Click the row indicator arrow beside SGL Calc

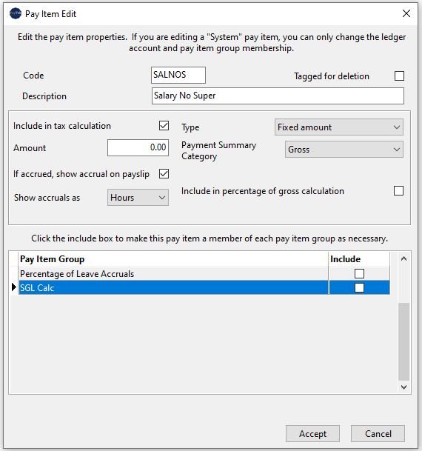coord(13,287)
